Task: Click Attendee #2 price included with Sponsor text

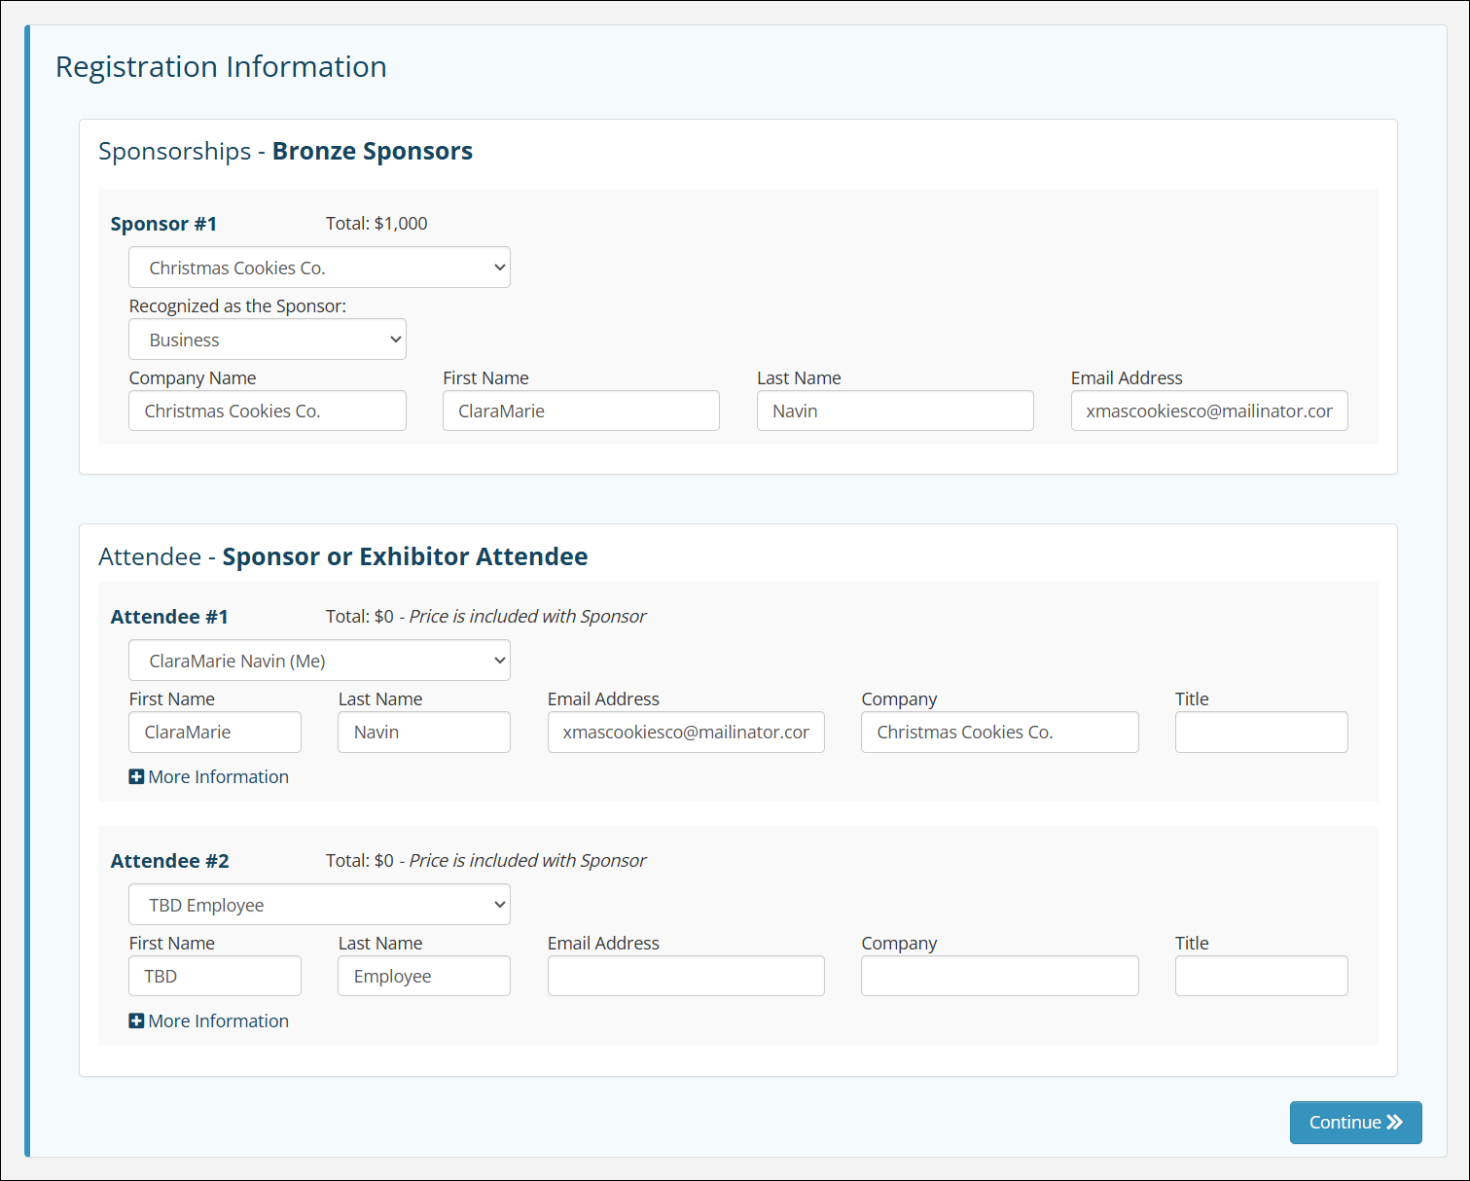Action: (x=527, y=861)
